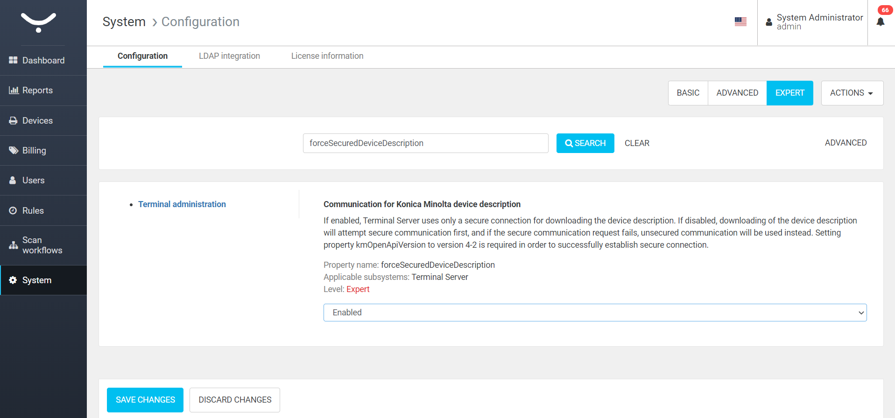Click the notification bell icon
The image size is (895, 418).
pyautogui.click(x=881, y=22)
